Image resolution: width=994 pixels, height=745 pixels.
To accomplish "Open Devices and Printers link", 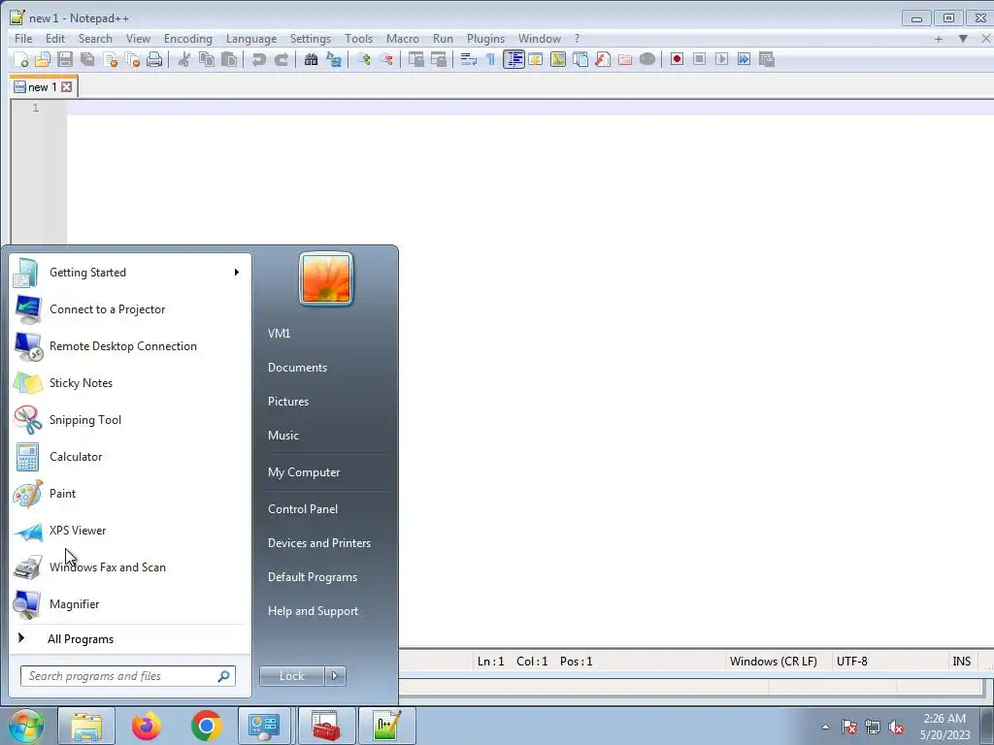I will [x=318, y=543].
